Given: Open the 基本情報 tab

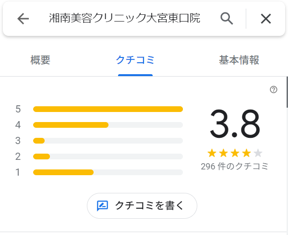Looking at the screenshot, I should pos(239,60).
